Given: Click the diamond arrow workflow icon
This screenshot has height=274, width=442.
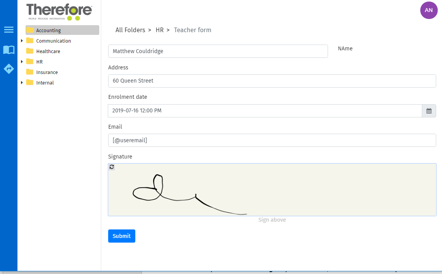Looking at the screenshot, I should (9, 69).
